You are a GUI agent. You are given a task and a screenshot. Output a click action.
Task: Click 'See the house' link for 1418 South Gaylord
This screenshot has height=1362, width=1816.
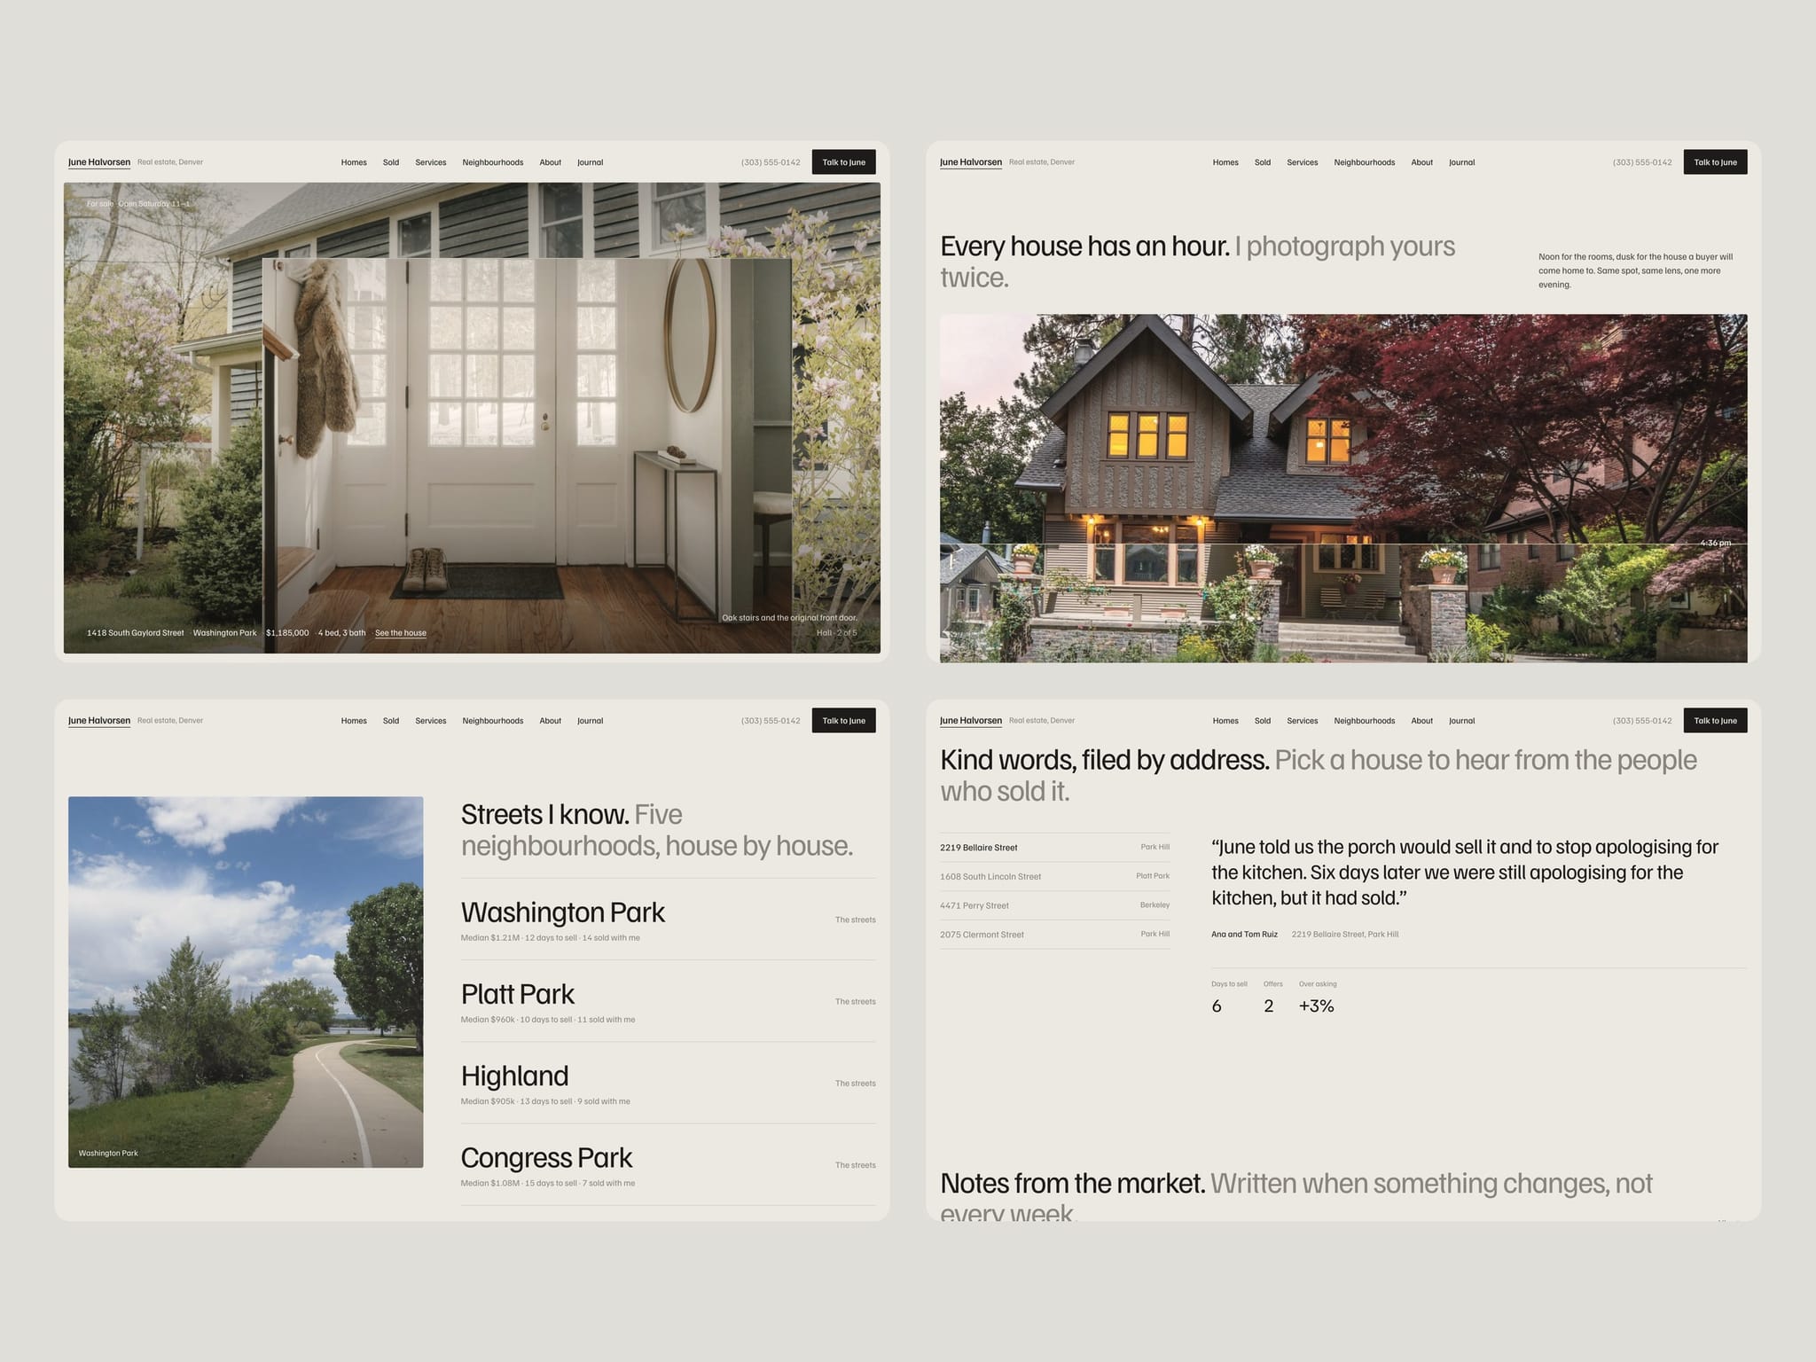(x=400, y=633)
